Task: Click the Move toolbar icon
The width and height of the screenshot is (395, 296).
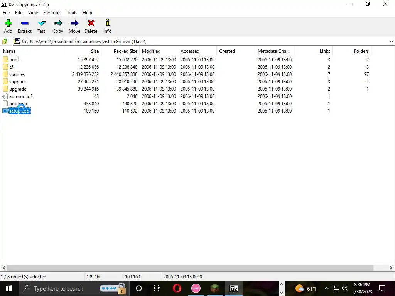Action: [x=74, y=23]
